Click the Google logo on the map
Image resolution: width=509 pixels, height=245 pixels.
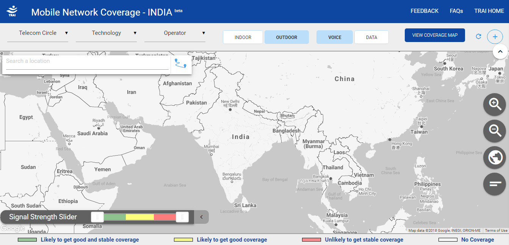(x=13, y=228)
